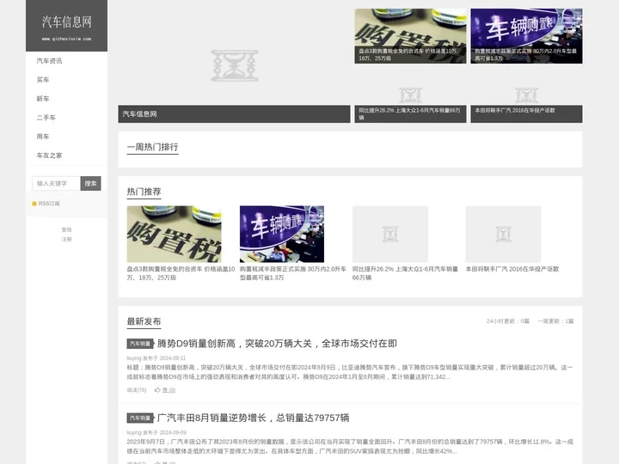Click the 一周热门排行 heading
Viewport: 619px width, 464px height.
point(152,147)
